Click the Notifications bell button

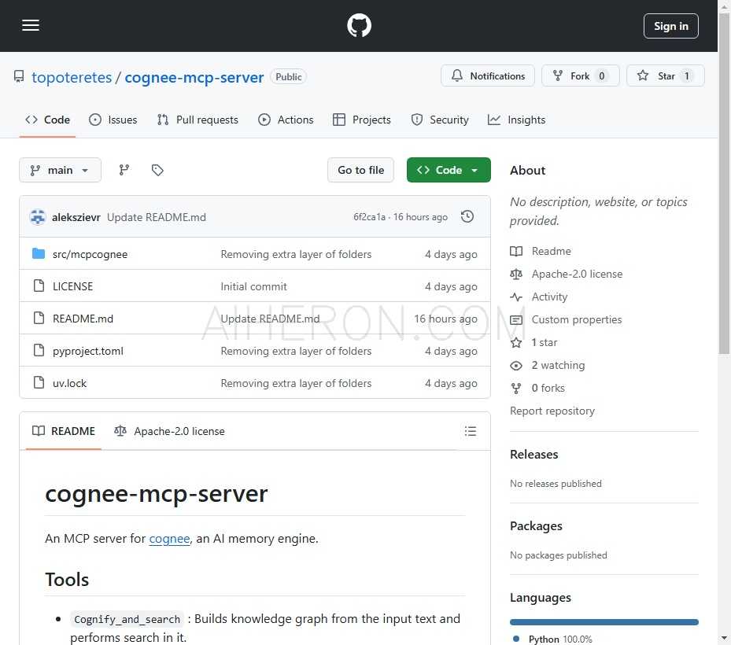click(x=488, y=76)
